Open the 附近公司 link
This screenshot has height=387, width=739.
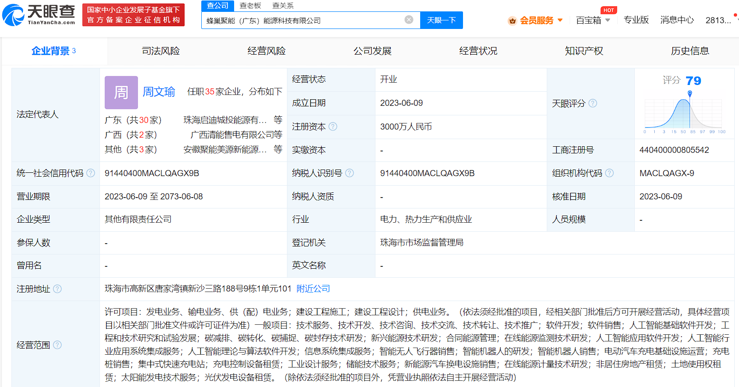[x=313, y=289]
